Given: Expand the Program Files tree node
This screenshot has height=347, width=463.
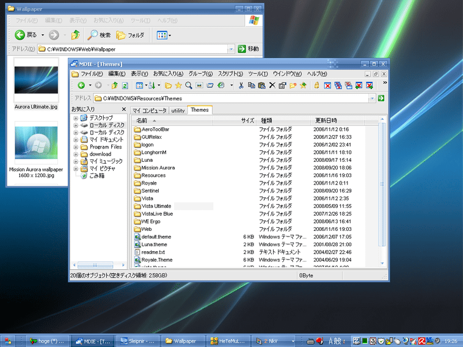Looking at the screenshot, I should point(76,147).
